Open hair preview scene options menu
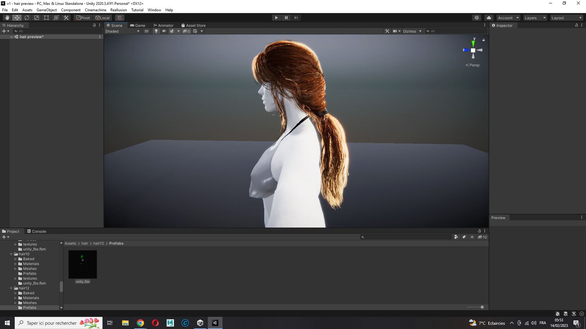Viewport: 586px width, 329px height. (100, 37)
